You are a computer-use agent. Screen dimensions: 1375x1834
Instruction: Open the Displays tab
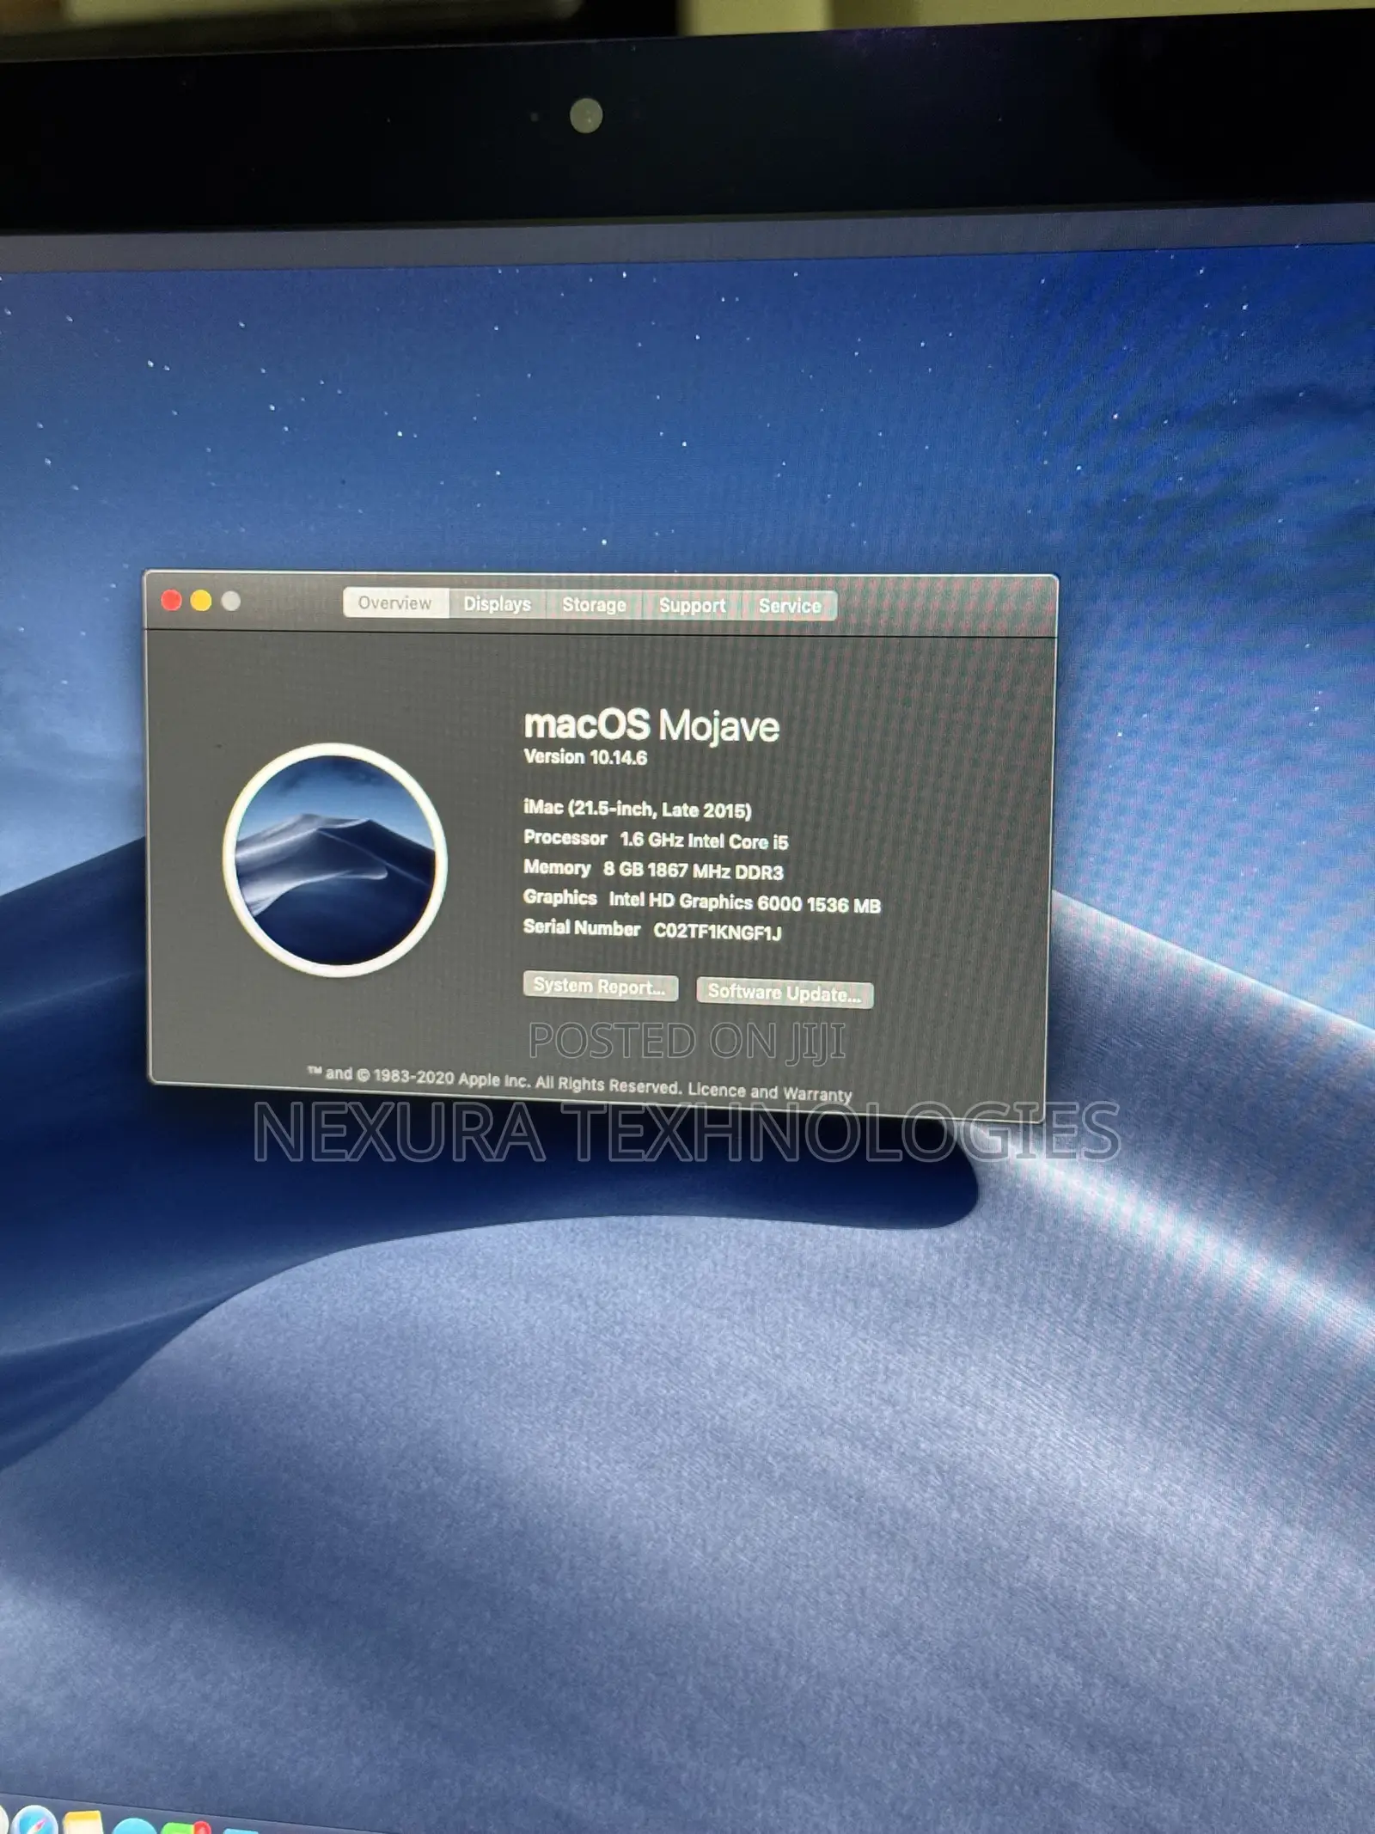pyautogui.click(x=498, y=603)
